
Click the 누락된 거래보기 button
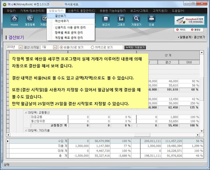[x=135, y=47]
